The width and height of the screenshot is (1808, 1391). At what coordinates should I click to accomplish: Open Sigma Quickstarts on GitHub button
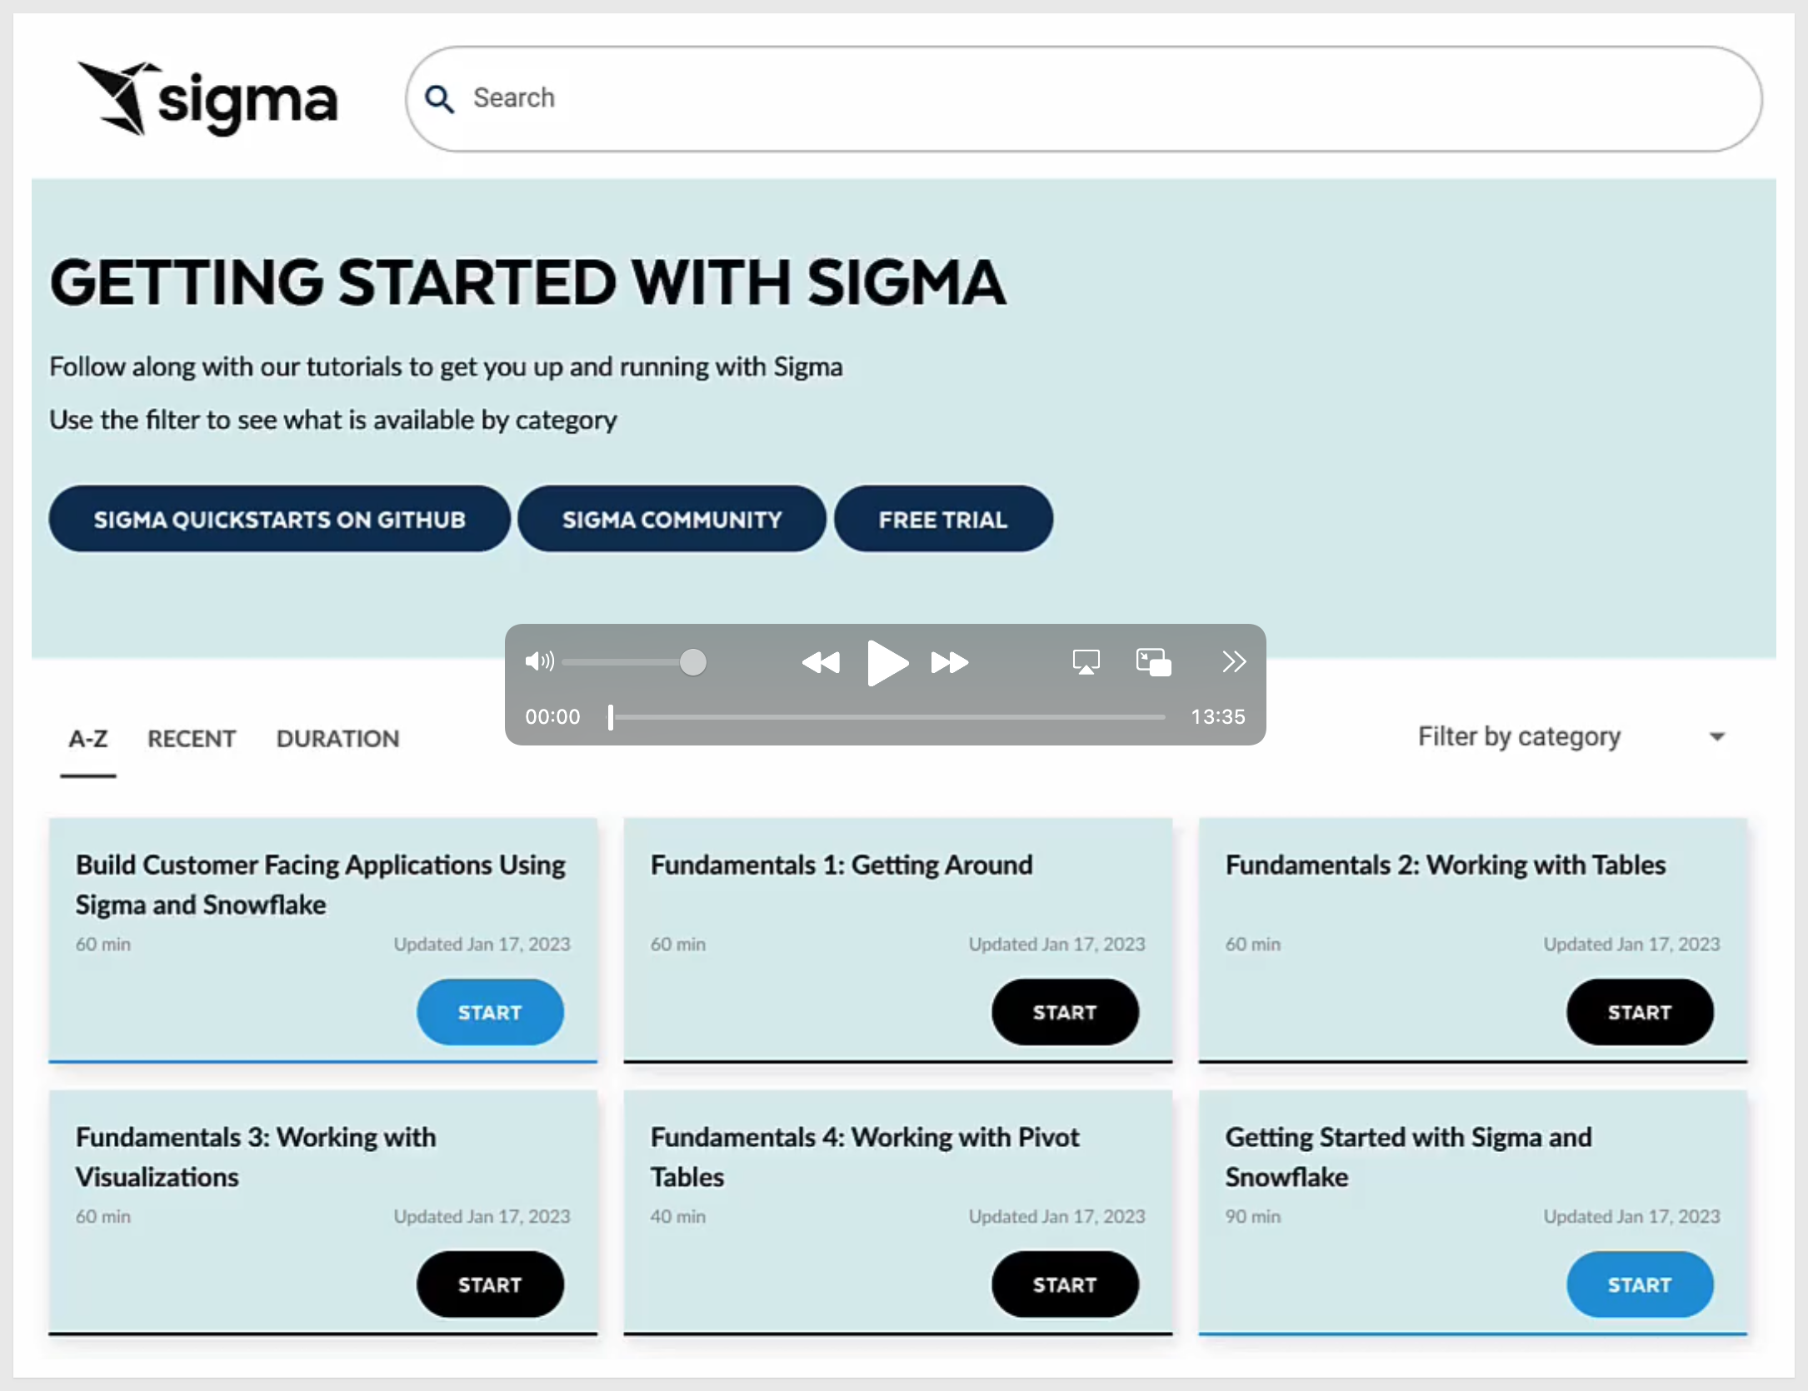click(279, 519)
